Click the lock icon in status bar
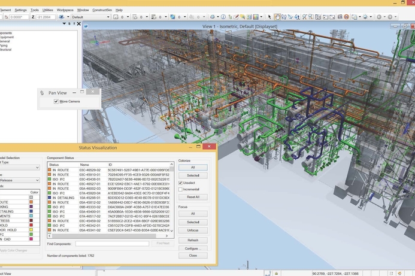This screenshot has width=415, height=276. [276, 274]
